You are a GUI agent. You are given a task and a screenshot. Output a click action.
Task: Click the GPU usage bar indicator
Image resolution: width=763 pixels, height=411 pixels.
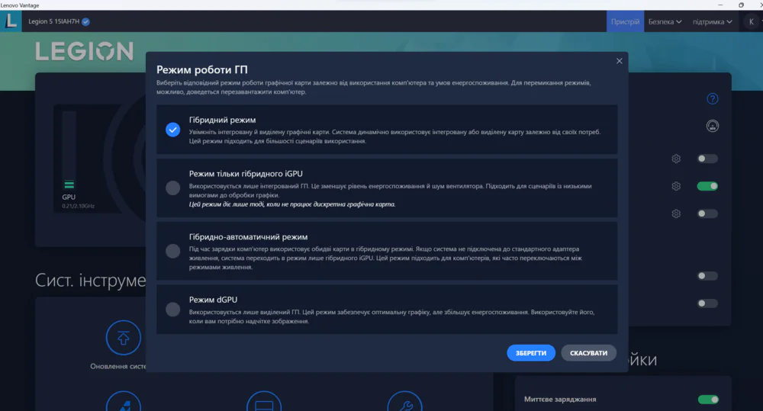(69, 151)
